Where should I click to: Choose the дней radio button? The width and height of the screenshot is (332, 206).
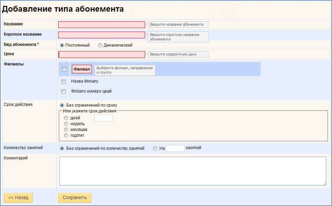point(66,118)
